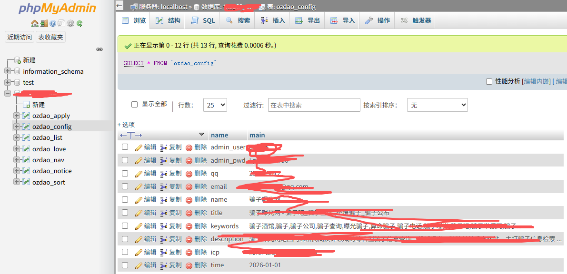This screenshot has width=567, height=274.
Task: Click the 在表中搜索 filter field
Action: click(314, 105)
